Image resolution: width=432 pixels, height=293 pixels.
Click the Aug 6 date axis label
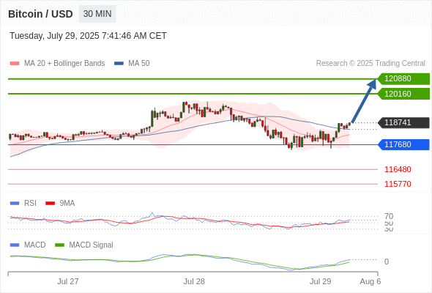(x=370, y=281)
